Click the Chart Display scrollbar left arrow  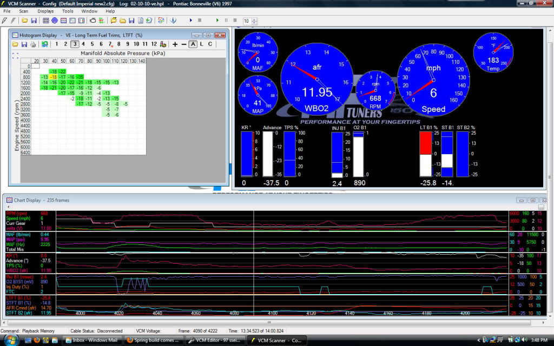pyautogui.click(x=4, y=322)
